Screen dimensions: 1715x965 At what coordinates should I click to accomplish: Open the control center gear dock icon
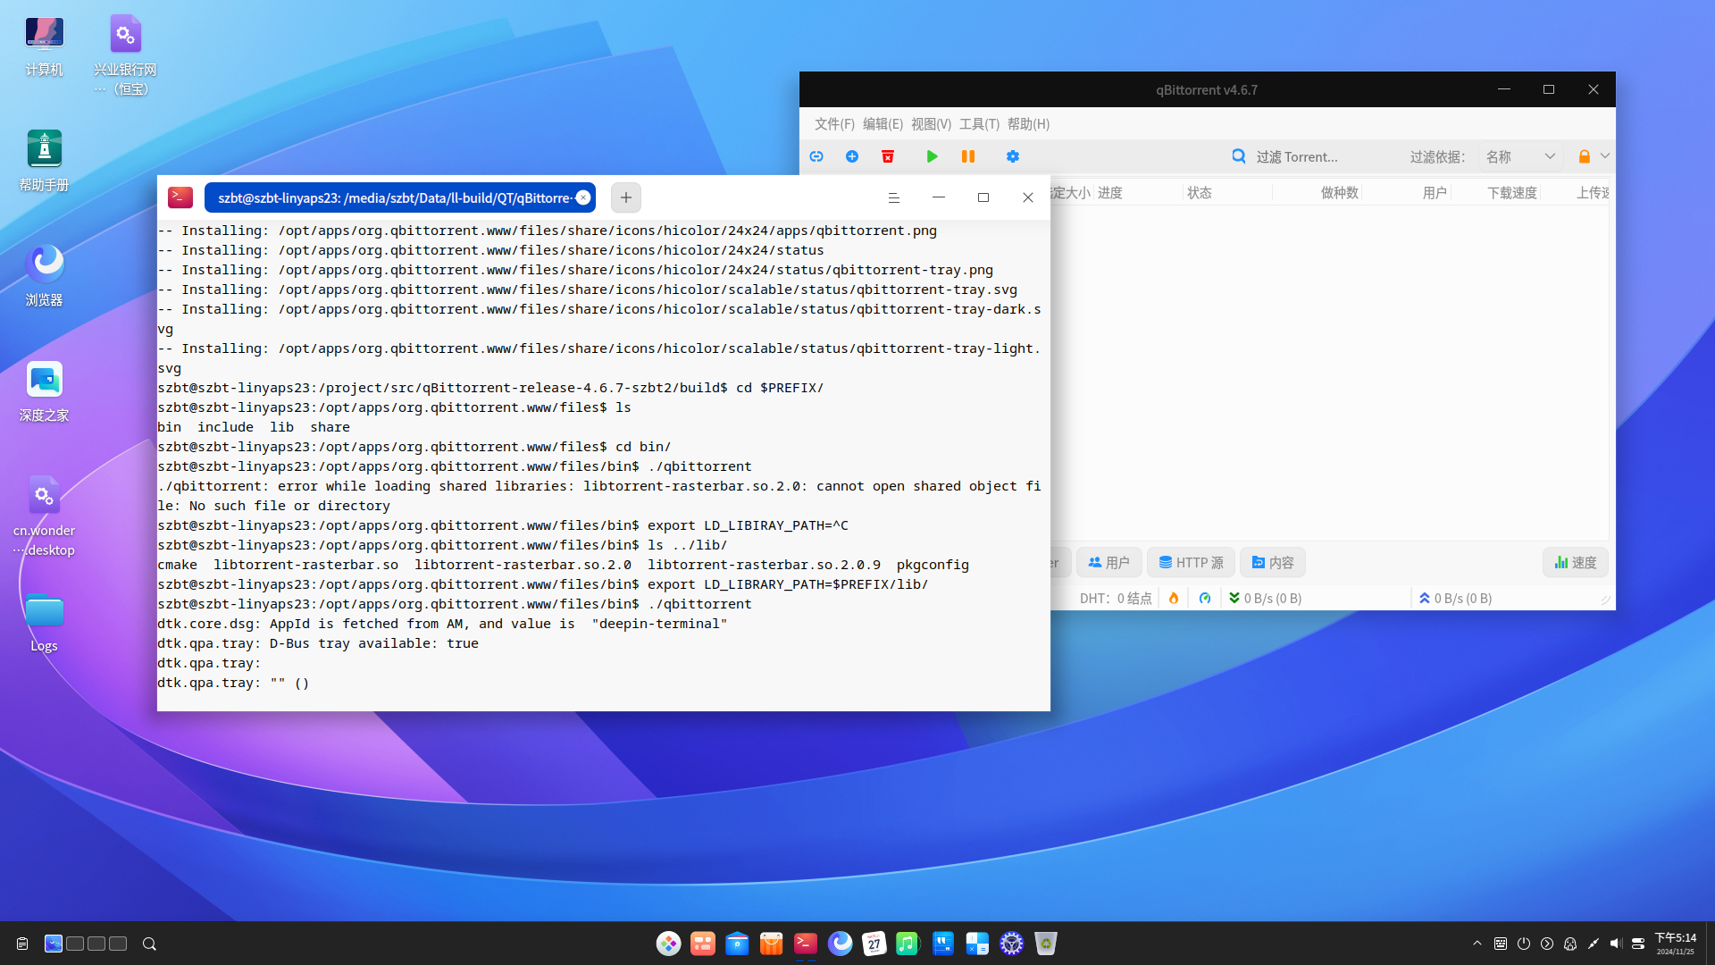coord(1011,944)
